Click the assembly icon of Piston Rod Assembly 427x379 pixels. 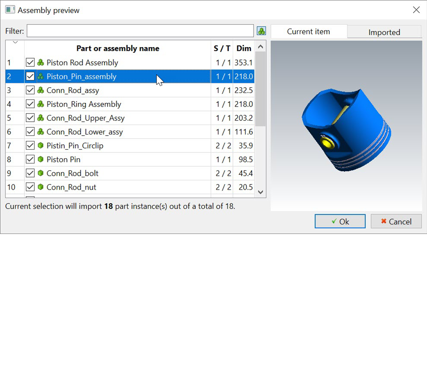(41, 63)
